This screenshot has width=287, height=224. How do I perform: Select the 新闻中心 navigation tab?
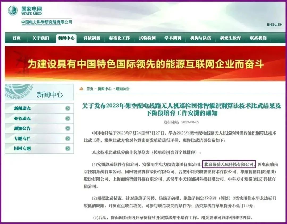tap(66, 38)
